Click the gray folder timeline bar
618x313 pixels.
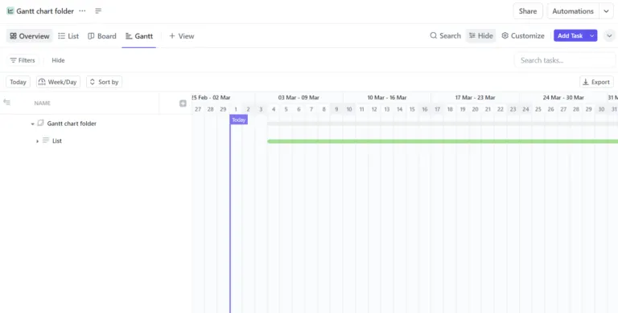[x=443, y=124]
